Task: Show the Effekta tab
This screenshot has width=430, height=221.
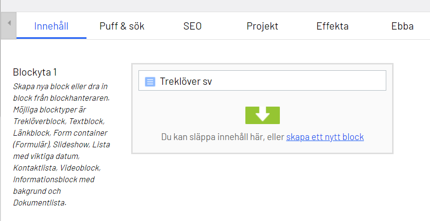Action: (x=332, y=26)
